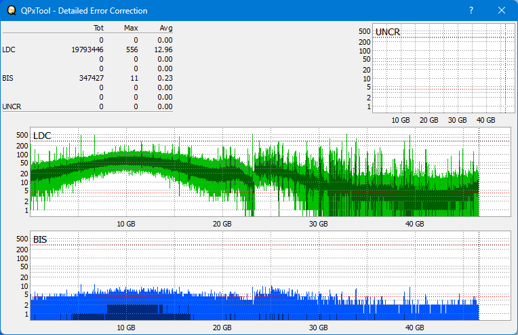This screenshot has width=518, height=335.
Task: Click the BIS row label in statistics table
Action: [8, 78]
